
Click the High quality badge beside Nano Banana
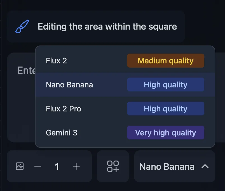pos(165,85)
